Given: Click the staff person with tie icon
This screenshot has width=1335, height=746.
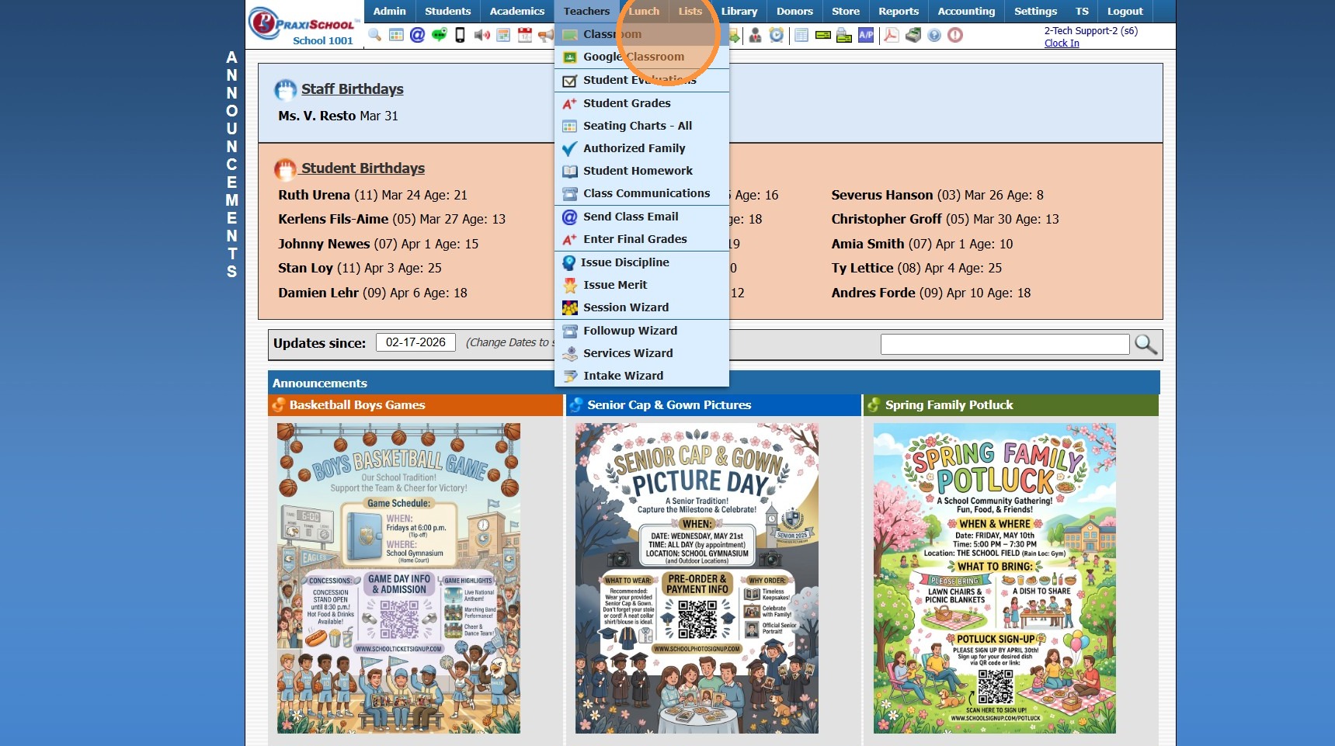Looking at the screenshot, I should click(755, 35).
